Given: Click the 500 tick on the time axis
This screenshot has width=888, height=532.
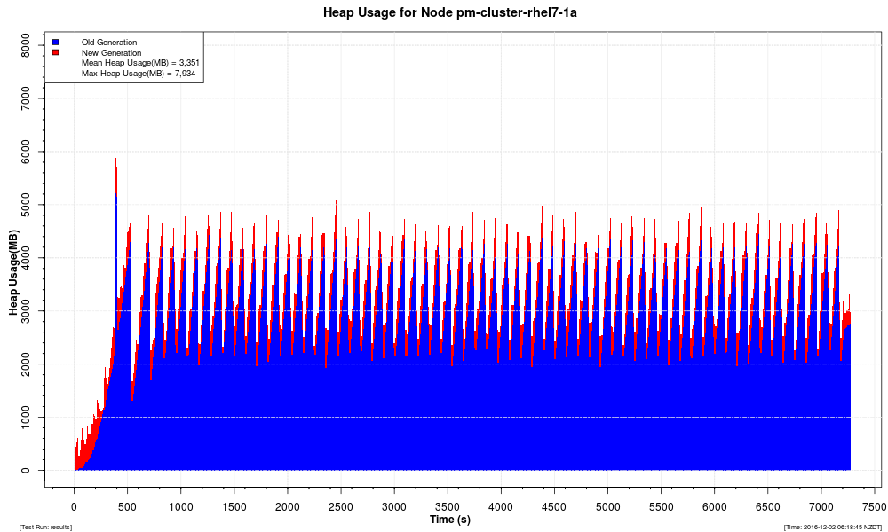Looking at the screenshot, I should [x=127, y=505].
